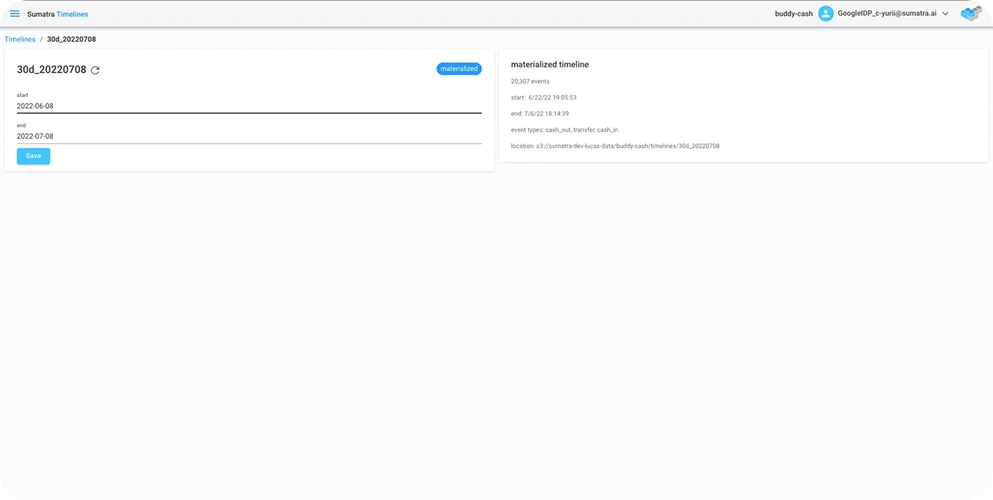Click the event types line
Image resolution: width=993 pixels, height=500 pixels.
(564, 130)
